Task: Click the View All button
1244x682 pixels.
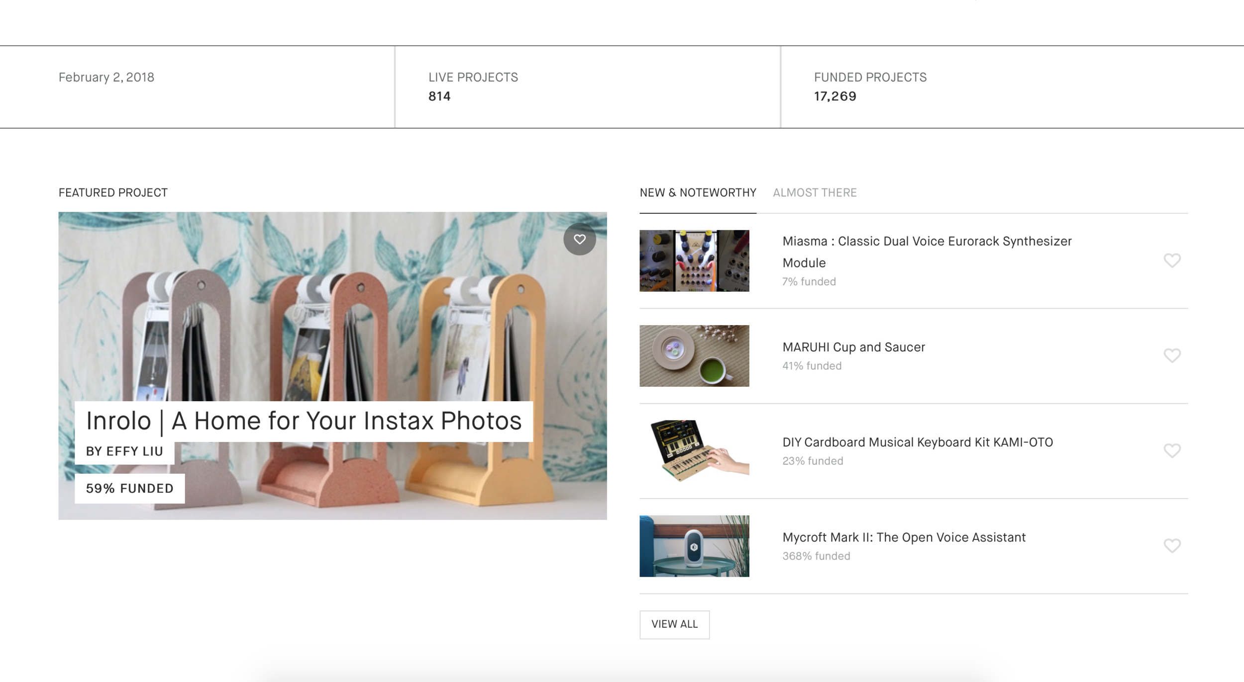Action: [x=674, y=624]
